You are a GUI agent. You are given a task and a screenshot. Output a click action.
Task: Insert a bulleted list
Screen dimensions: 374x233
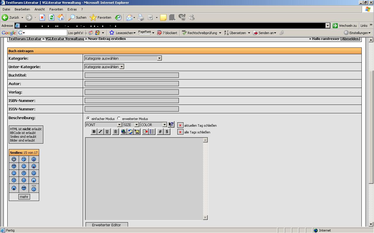[152, 132]
